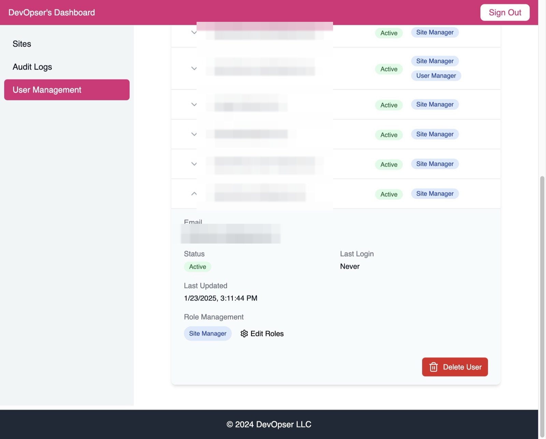The image size is (546, 439).
Task: Click the Site Manager badge in expanded row
Action: (435, 194)
